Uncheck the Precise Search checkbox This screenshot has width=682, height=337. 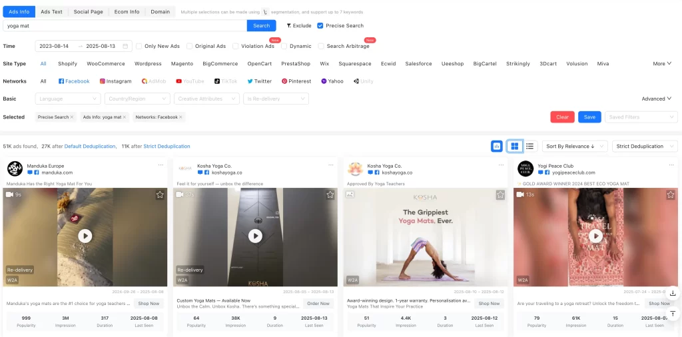[x=320, y=26]
